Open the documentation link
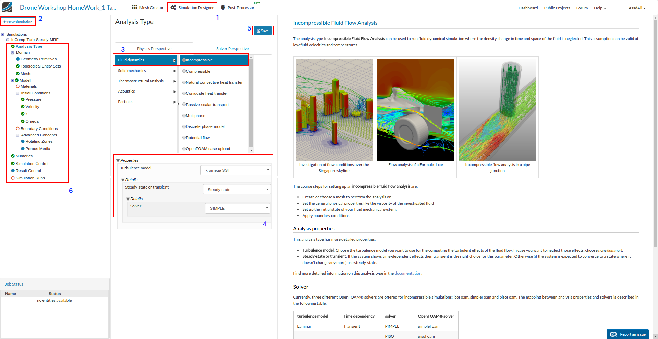Image resolution: width=658 pixels, height=339 pixels. [x=408, y=273]
